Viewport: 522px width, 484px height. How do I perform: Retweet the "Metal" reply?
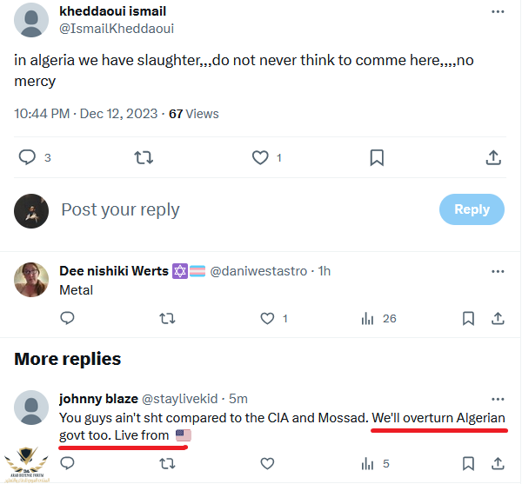(167, 319)
